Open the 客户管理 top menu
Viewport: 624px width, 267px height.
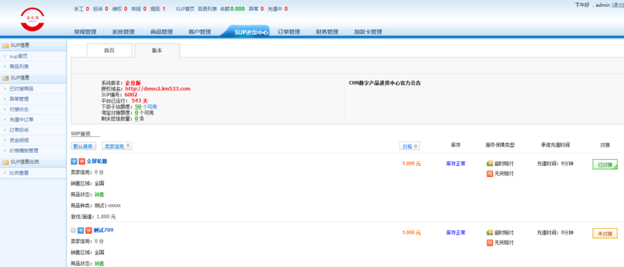tap(200, 32)
